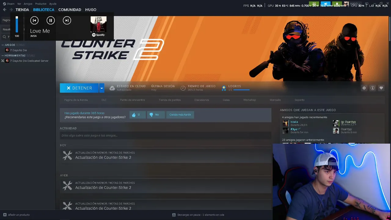Click the play time clock icon
The height and width of the screenshot is (220, 391).
pyautogui.click(x=183, y=88)
